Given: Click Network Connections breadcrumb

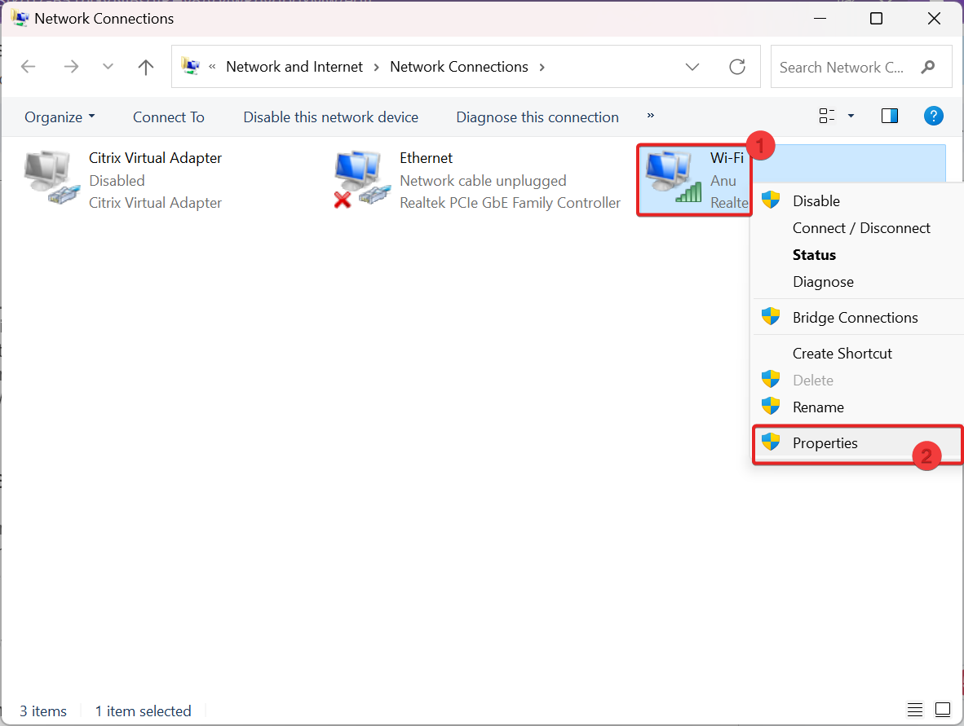Looking at the screenshot, I should pyautogui.click(x=458, y=66).
